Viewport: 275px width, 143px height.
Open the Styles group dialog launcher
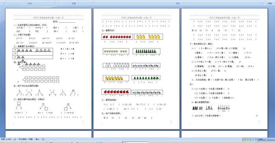[263, 3]
